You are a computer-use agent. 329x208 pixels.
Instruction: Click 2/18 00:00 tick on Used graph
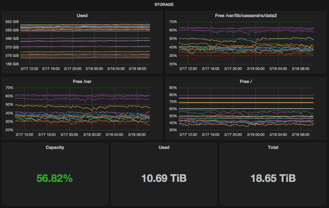(94, 69)
